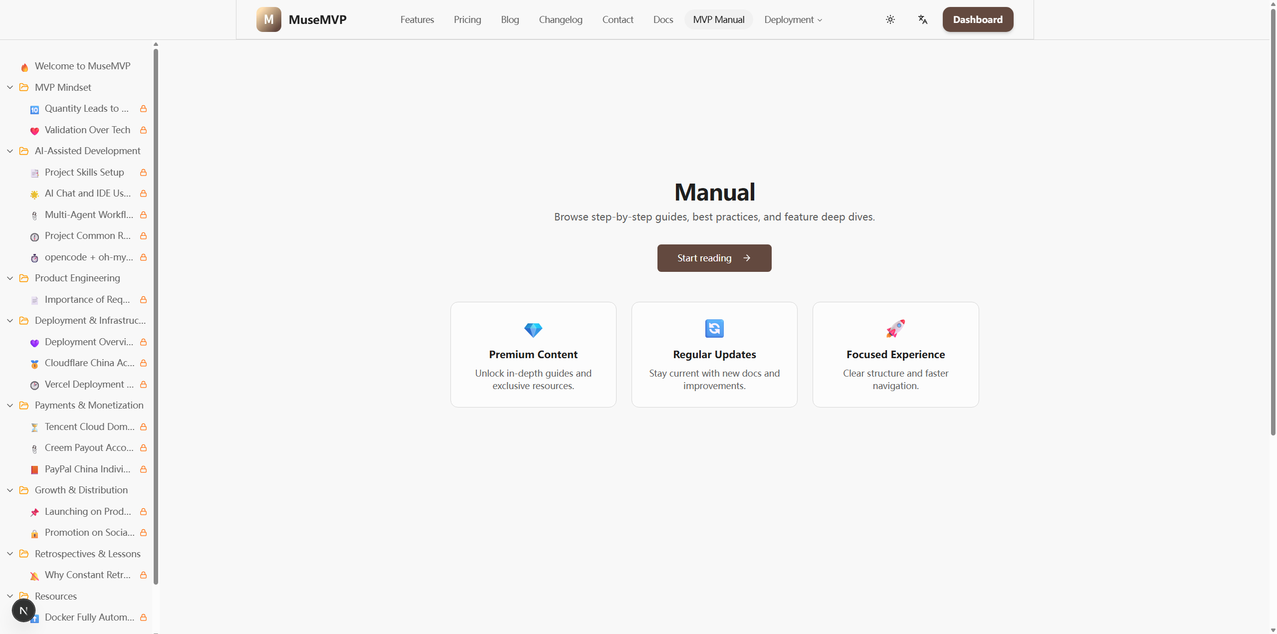
Task: Click the Regular Updates refresh icon
Action: (x=714, y=329)
